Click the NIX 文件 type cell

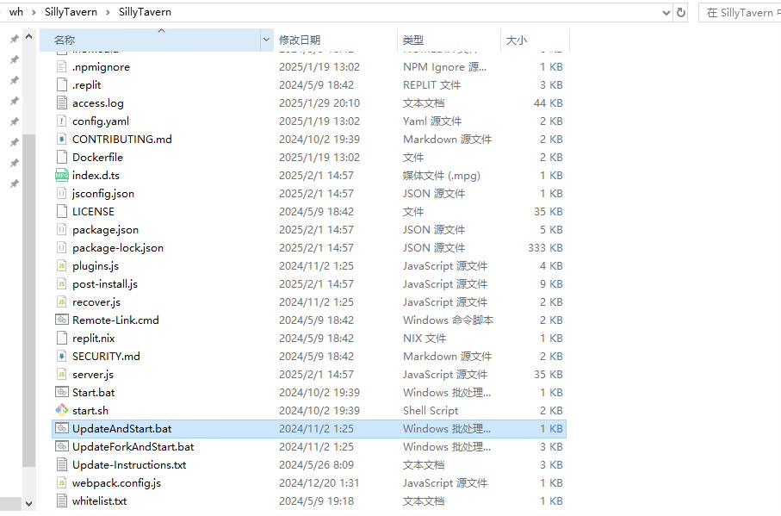click(425, 339)
